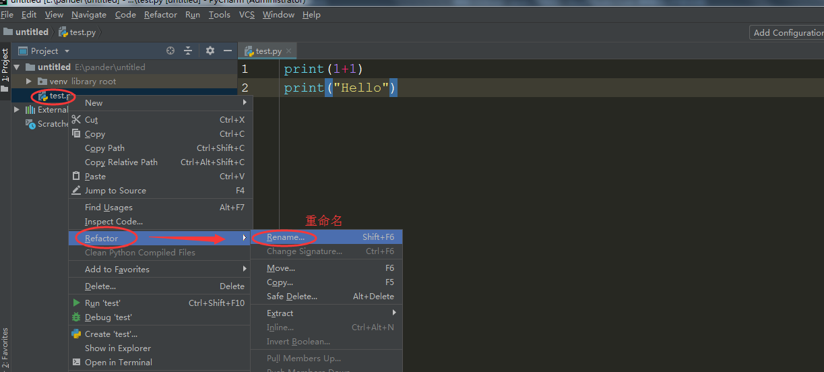Screen dimensions: 824x372
Task: Click locate/scroll from source target icon
Action: [170, 51]
